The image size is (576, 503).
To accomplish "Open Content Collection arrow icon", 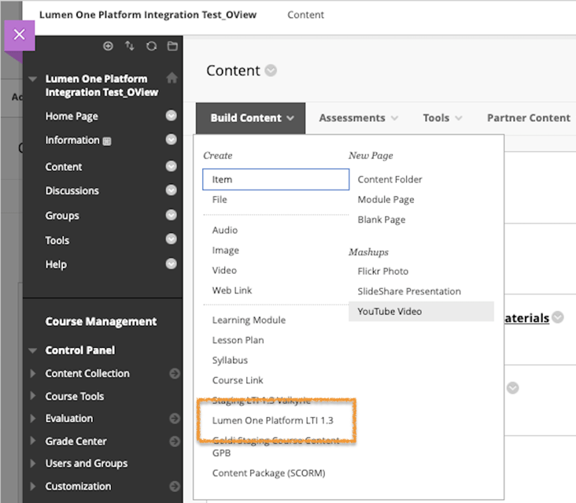I will coord(174,374).
